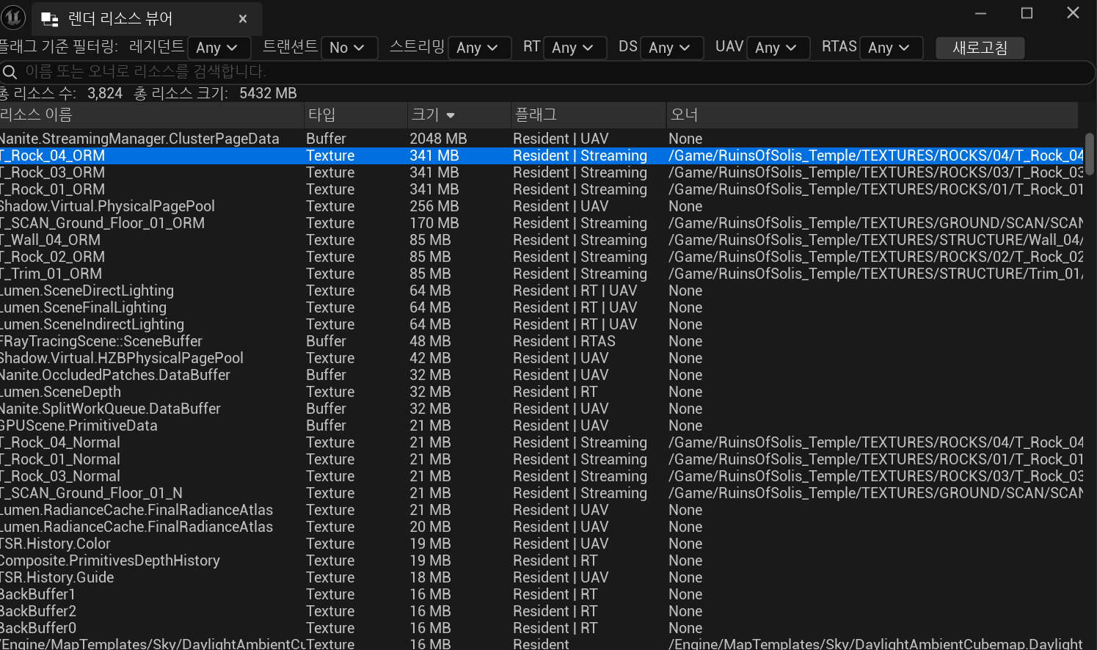Select the T_Rock_03_ORM row
The width and height of the screenshot is (1097, 650).
click(542, 172)
